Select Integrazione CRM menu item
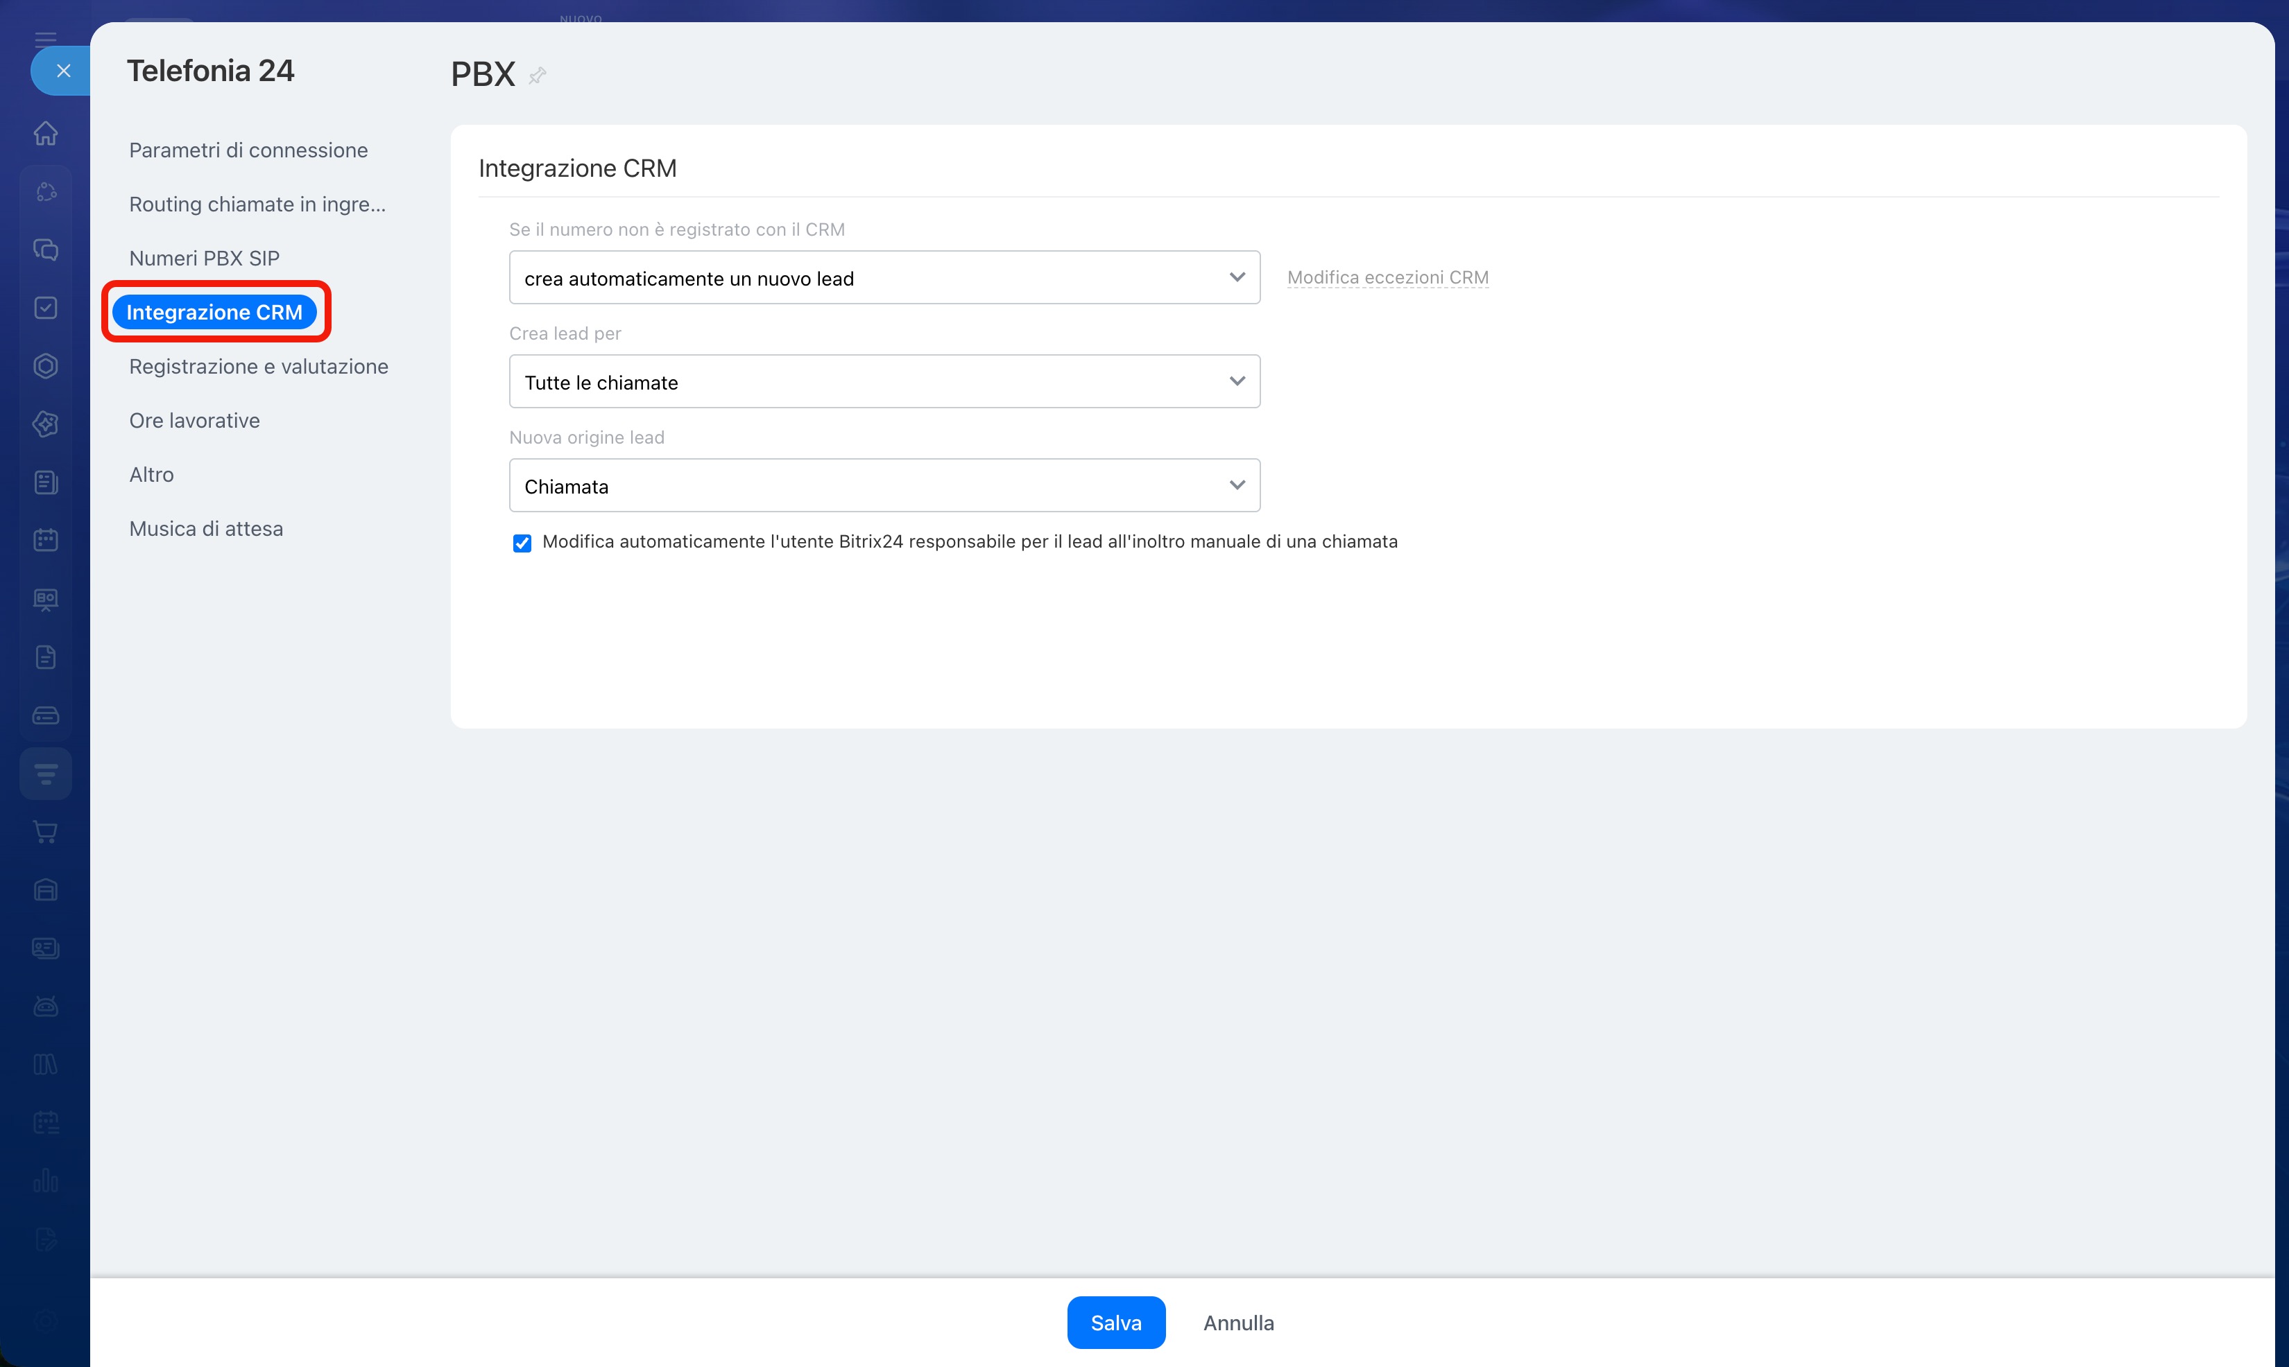 click(214, 312)
